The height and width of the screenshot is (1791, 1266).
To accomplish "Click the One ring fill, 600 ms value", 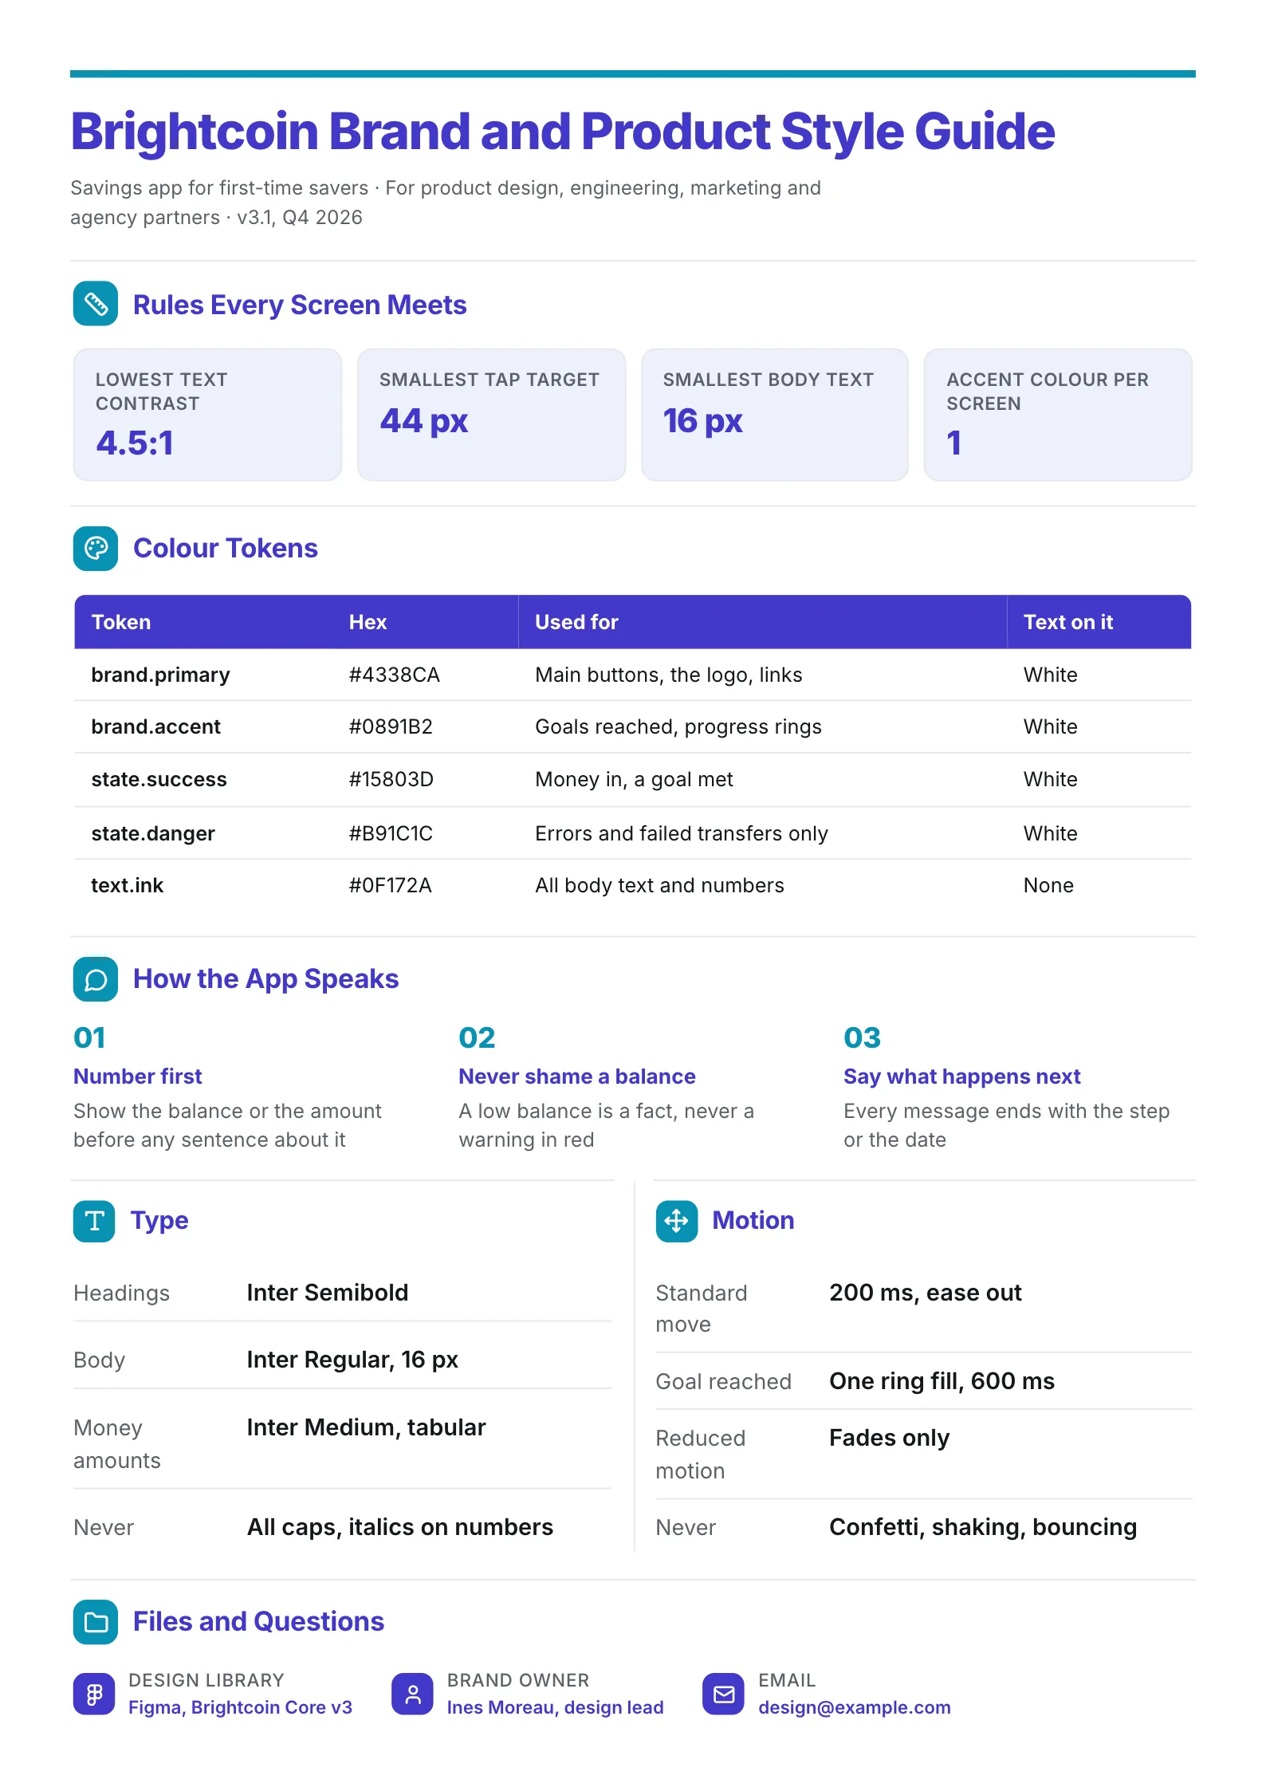I will click(x=942, y=1381).
